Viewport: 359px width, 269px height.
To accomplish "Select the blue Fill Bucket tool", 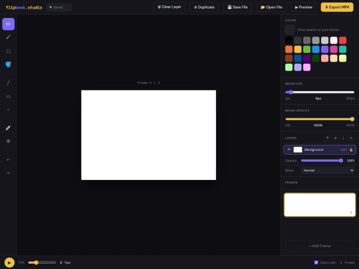I will 8,64.
